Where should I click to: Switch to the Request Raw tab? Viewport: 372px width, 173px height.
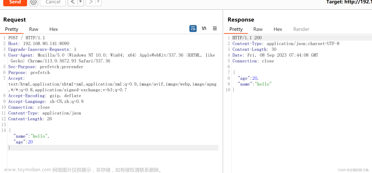pyautogui.click(x=34, y=29)
